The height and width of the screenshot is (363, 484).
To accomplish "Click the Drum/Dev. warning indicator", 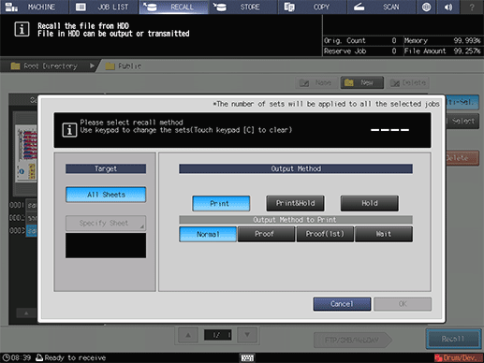I will (x=459, y=357).
